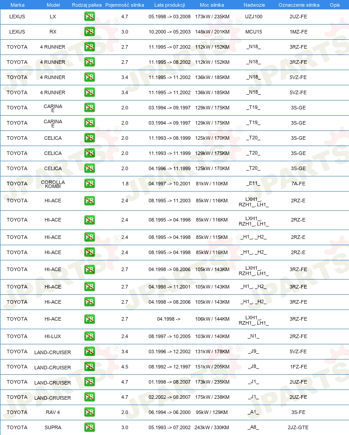Viewport: 349px width, 435px height.
Task: Select the 3S-FE engine code cell
Action: coord(298,412)
